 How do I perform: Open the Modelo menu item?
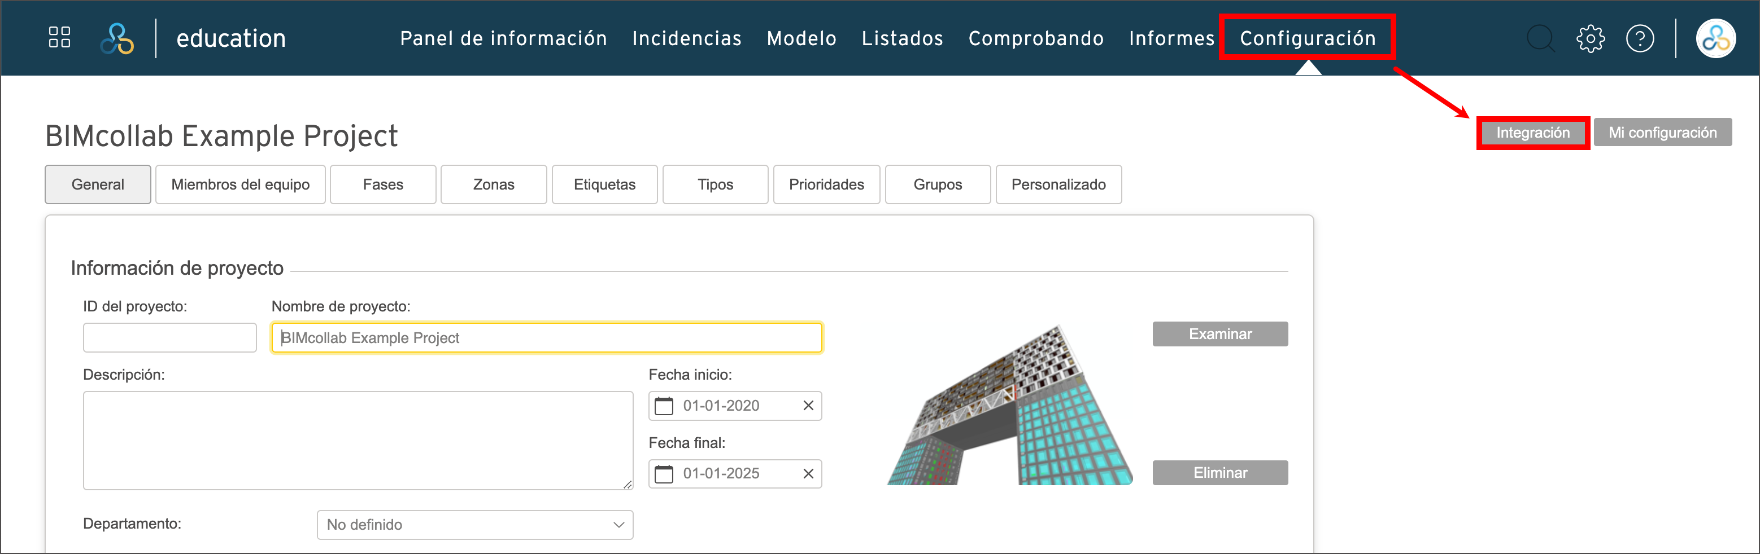(x=801, y=38)
